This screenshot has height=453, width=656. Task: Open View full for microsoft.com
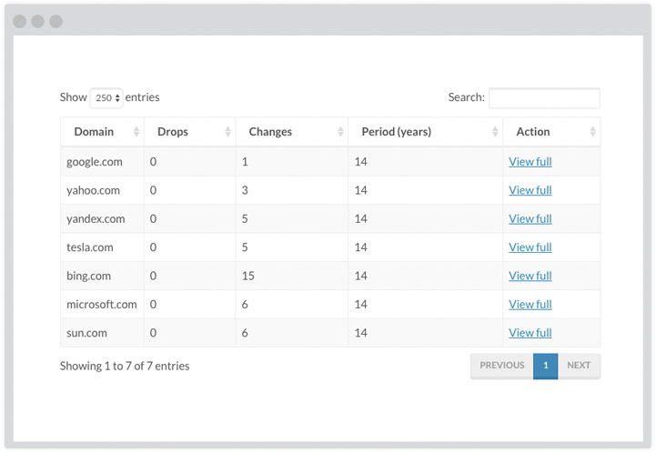pyautogui.click(x=530, y=304)
